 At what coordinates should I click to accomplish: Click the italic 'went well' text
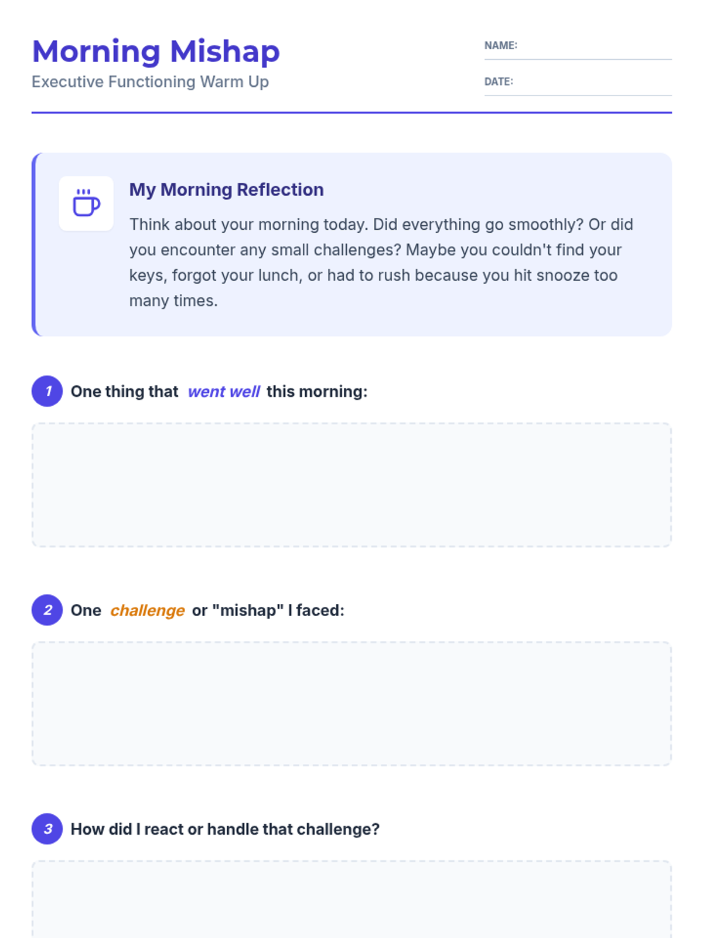(x=223, y=392)
